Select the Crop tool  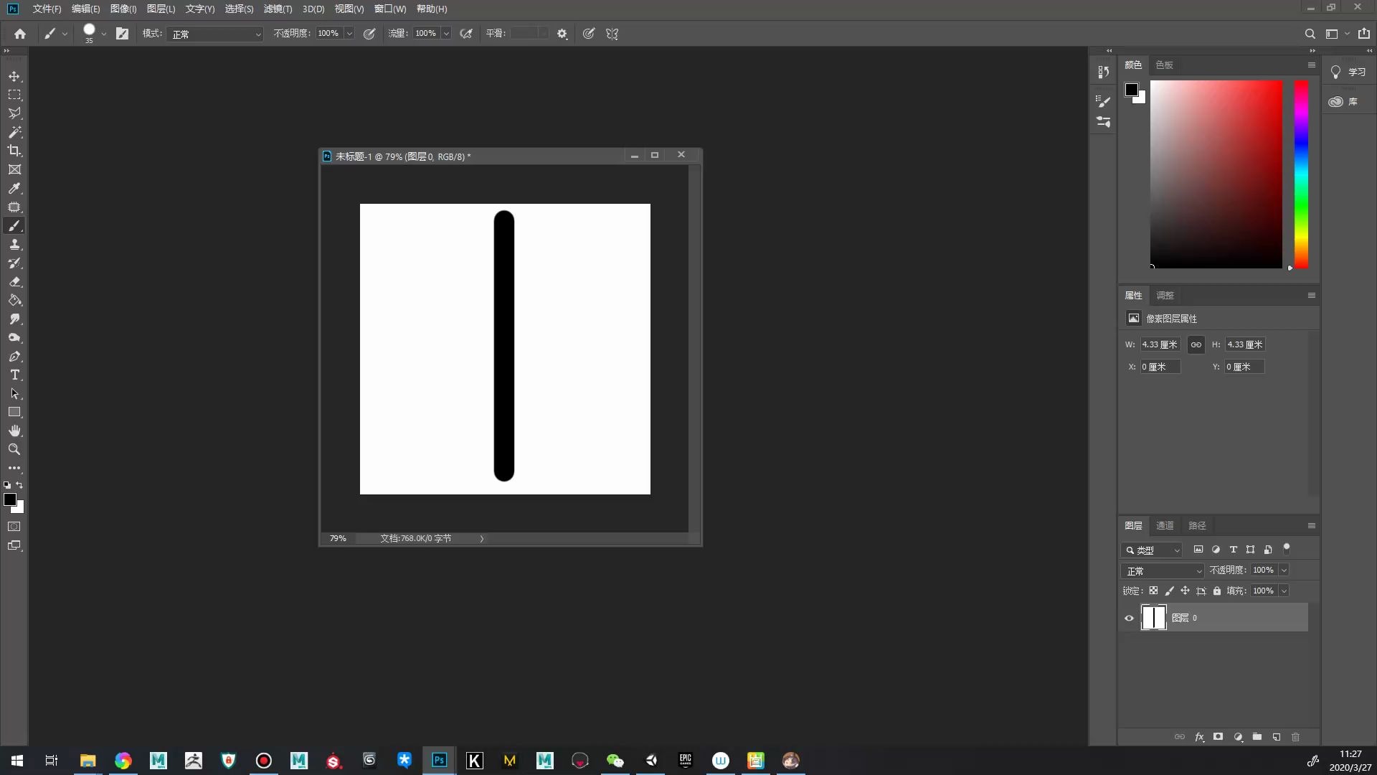point(14,151)
